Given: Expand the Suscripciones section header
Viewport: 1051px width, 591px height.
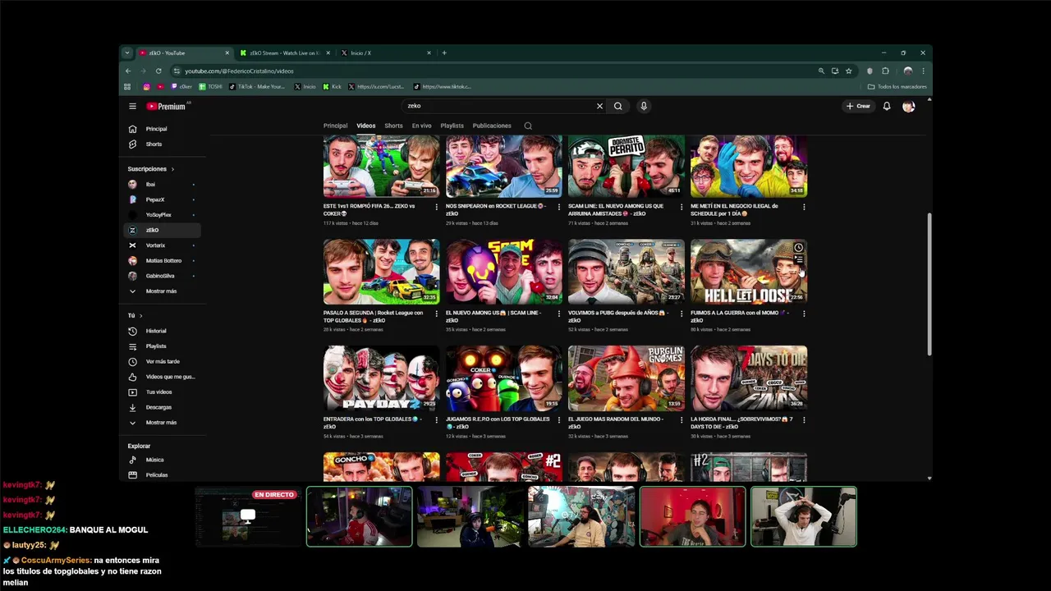Looking at the screenshot, I should pyautogui.click(x=151, y=169).
